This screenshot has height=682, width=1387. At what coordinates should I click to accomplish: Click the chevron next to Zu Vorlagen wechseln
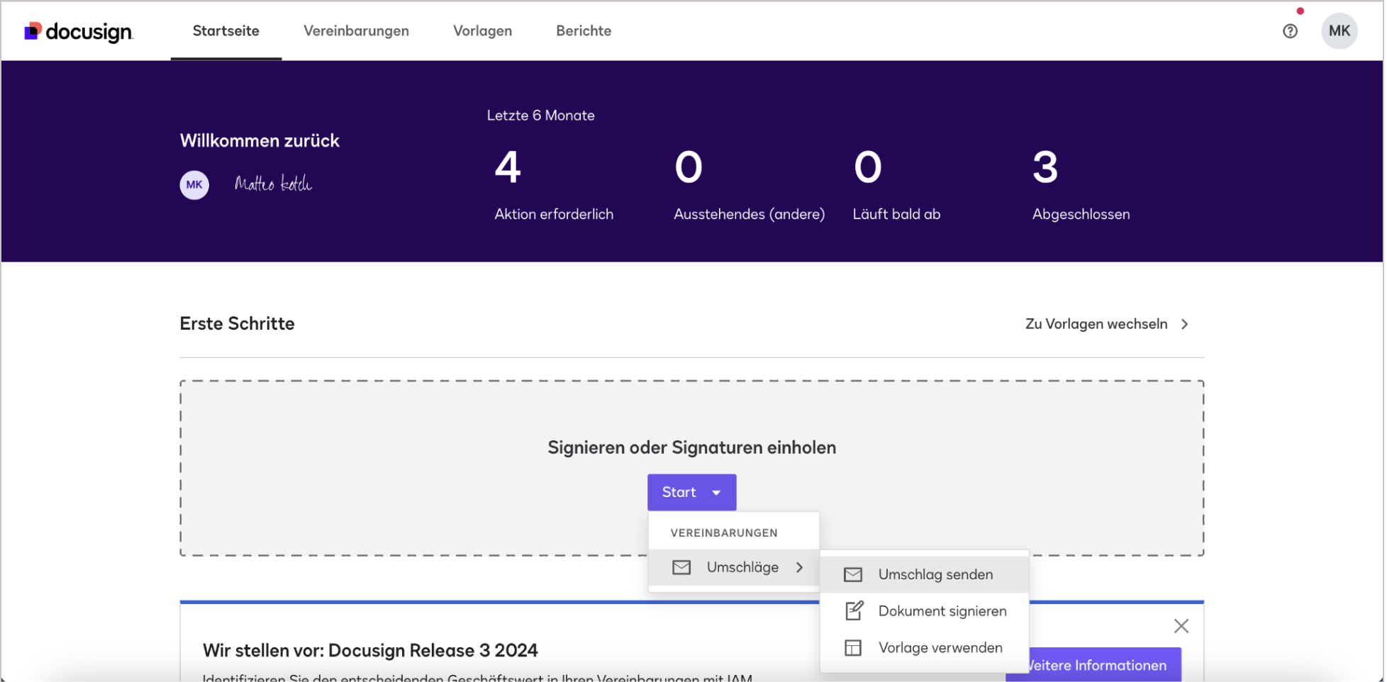coord(1184,324)
